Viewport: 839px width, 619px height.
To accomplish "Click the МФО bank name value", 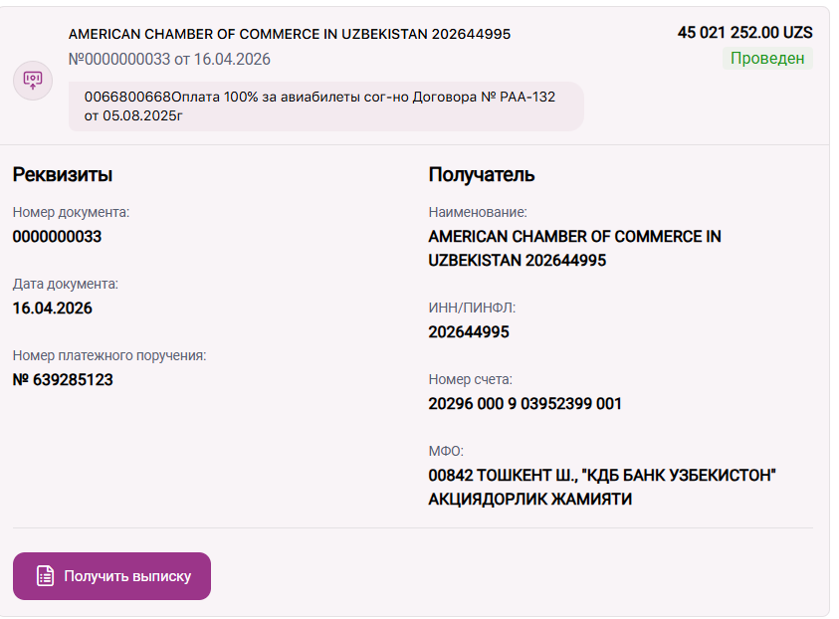I will 601,488.
